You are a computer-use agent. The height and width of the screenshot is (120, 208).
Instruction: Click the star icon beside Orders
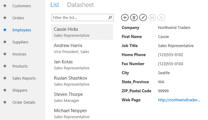point(5,18)
